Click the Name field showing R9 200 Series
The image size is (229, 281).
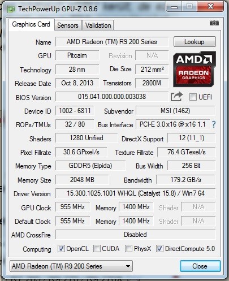pyautogui.click(x=112, y=42)
